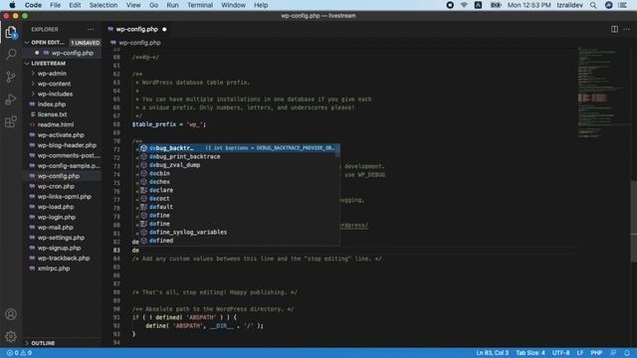Open the Run and Debug view
The height and width of the screenshot is (358, 637).
pos(11,99)
